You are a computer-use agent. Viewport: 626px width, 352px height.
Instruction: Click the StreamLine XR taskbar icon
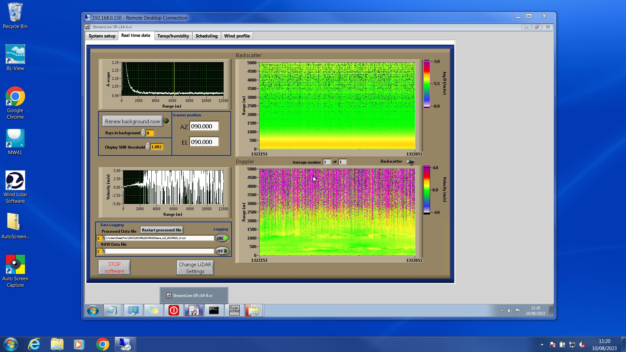coord(194,310)
